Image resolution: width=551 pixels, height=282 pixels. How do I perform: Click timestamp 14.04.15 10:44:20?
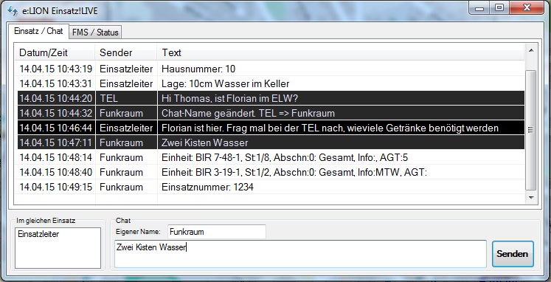(x=56, y=98)
